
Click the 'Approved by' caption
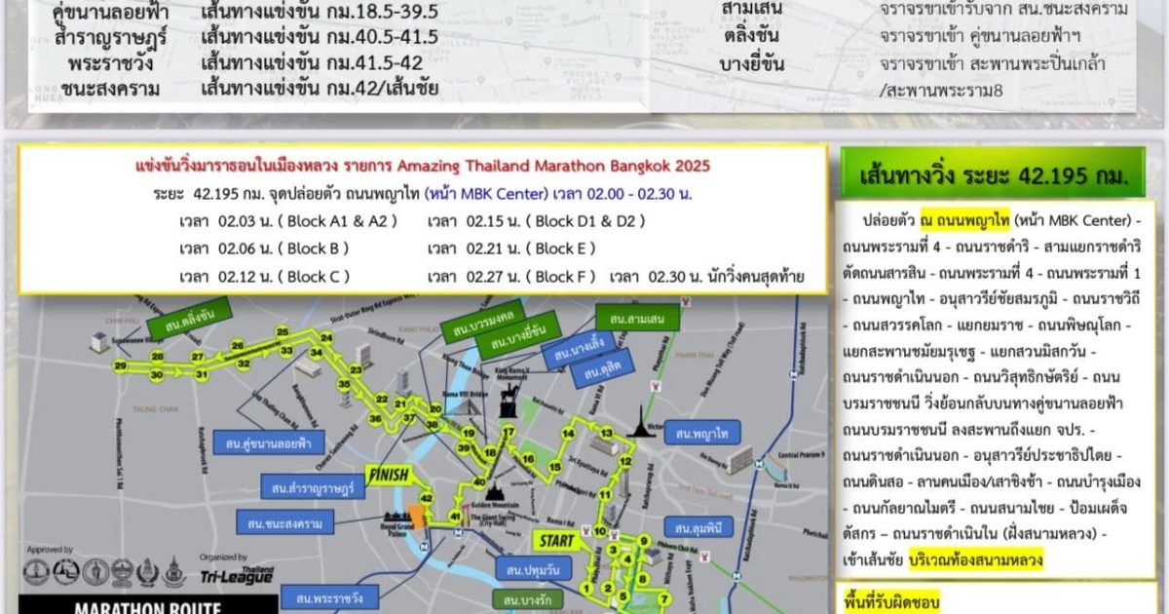[51, 551]
